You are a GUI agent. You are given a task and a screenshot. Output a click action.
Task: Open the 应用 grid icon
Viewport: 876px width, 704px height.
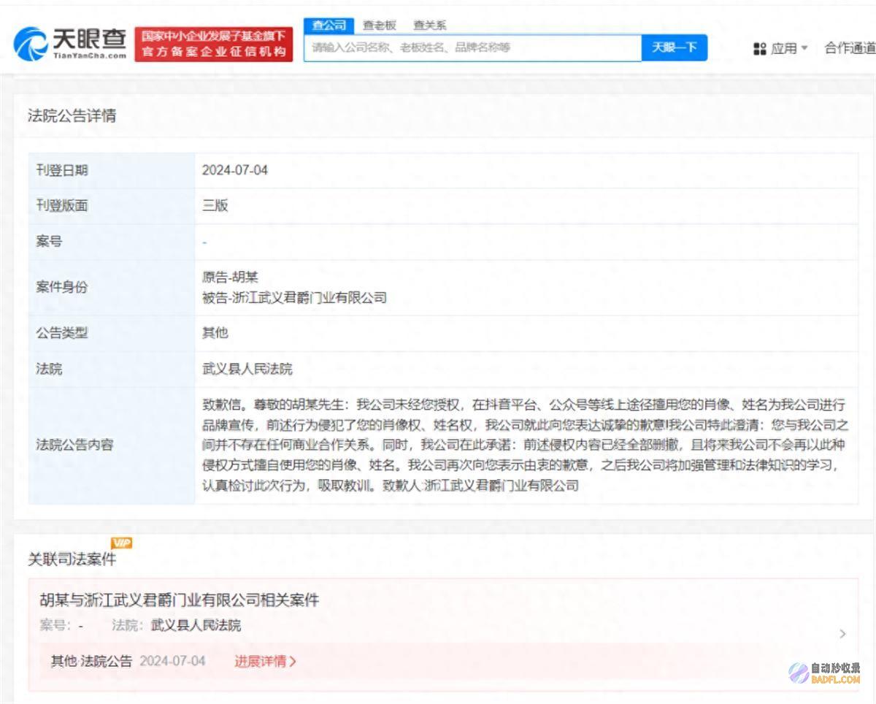pos(759,48)
